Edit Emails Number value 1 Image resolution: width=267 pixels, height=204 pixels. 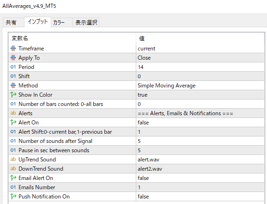200,187
